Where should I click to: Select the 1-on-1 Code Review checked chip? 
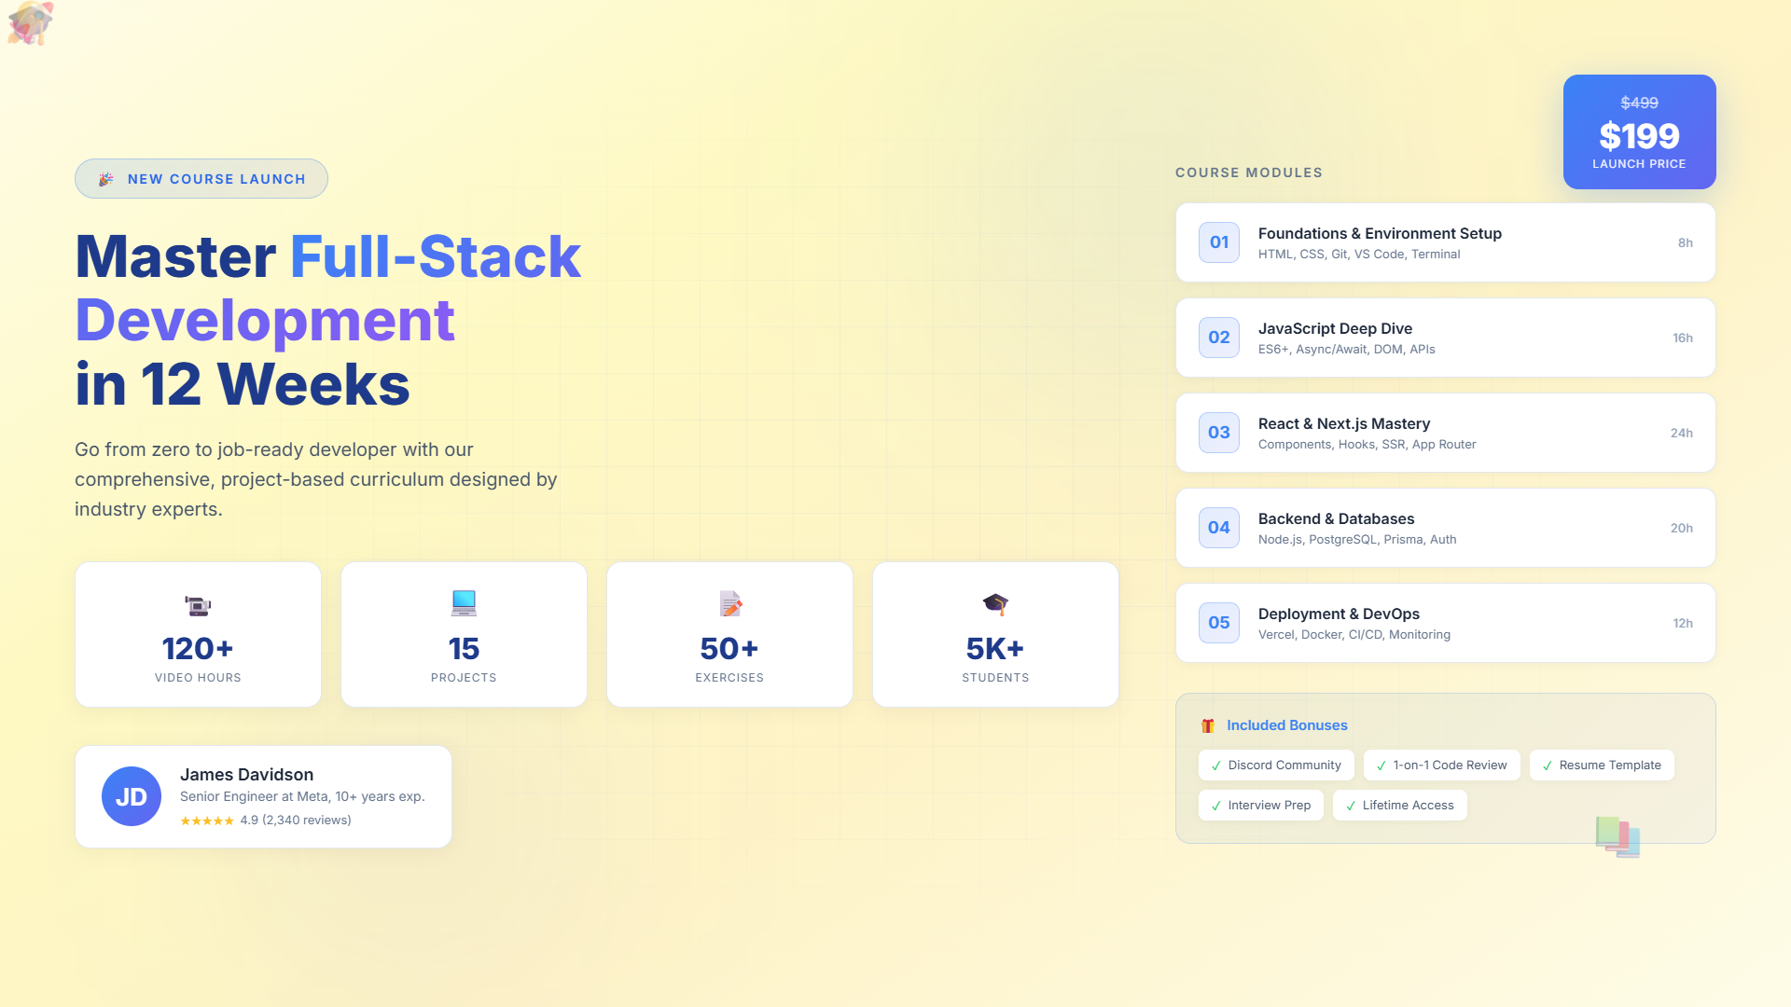tap(1441, 766)
